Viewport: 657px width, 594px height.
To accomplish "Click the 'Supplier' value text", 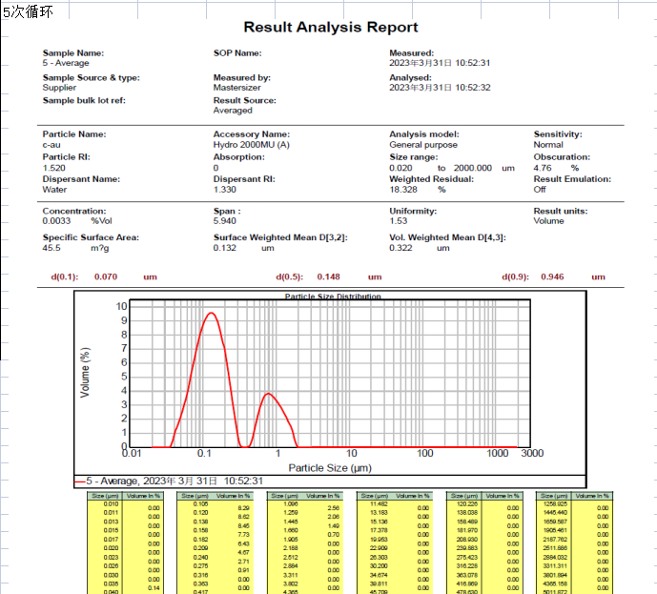I will pyautogui.click(x=59, y=88).
